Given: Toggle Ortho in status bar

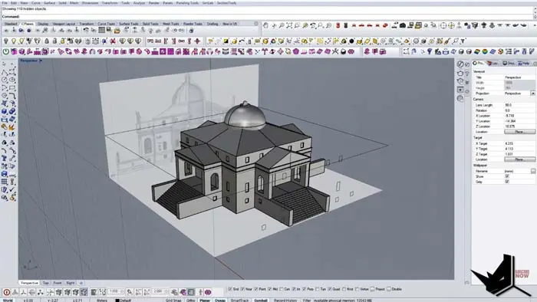Looking at the screenshot, I should click(x=191, y=300).
